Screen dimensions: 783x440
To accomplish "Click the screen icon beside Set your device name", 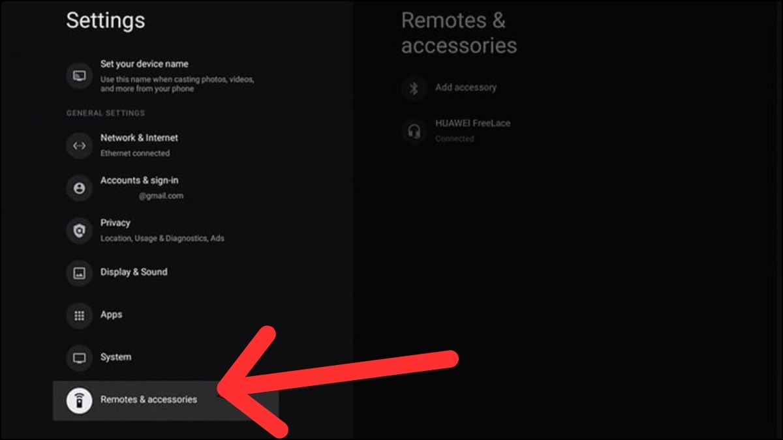I will pyautogui.click(x=79, y=76).
